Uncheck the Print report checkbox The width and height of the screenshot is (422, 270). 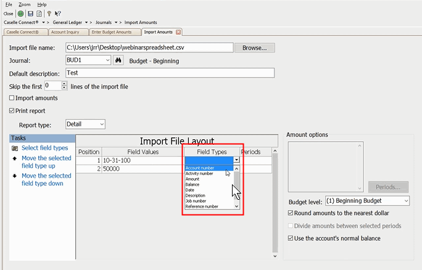point(12,111)
